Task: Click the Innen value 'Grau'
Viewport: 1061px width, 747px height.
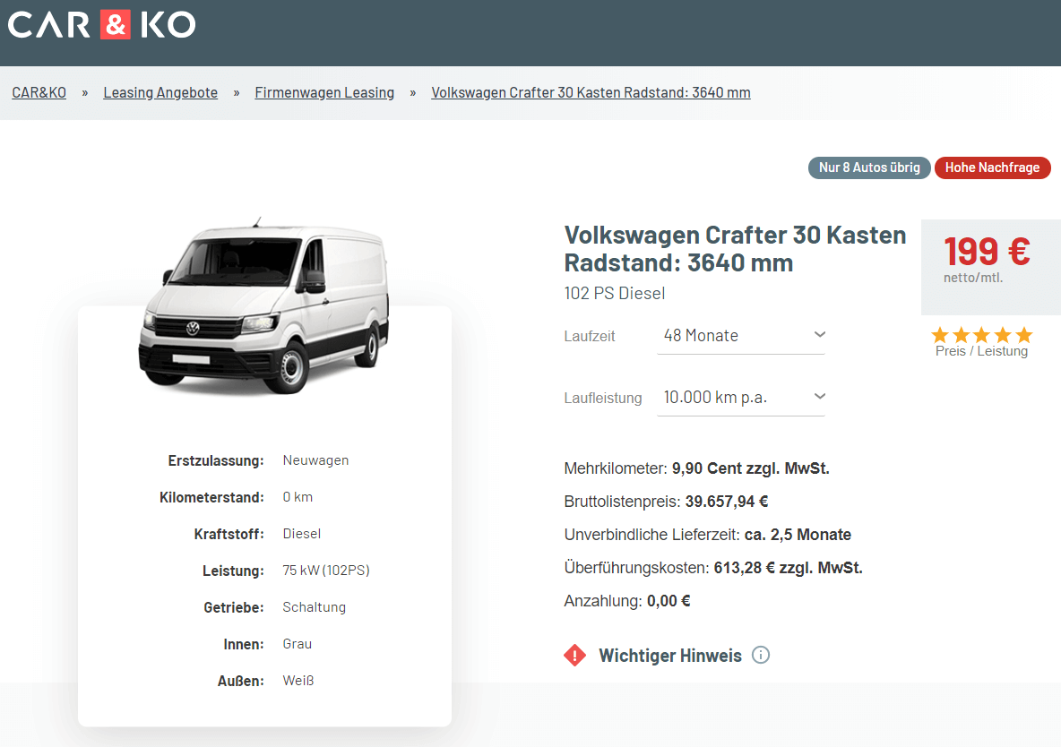Action: coord(297,643)
